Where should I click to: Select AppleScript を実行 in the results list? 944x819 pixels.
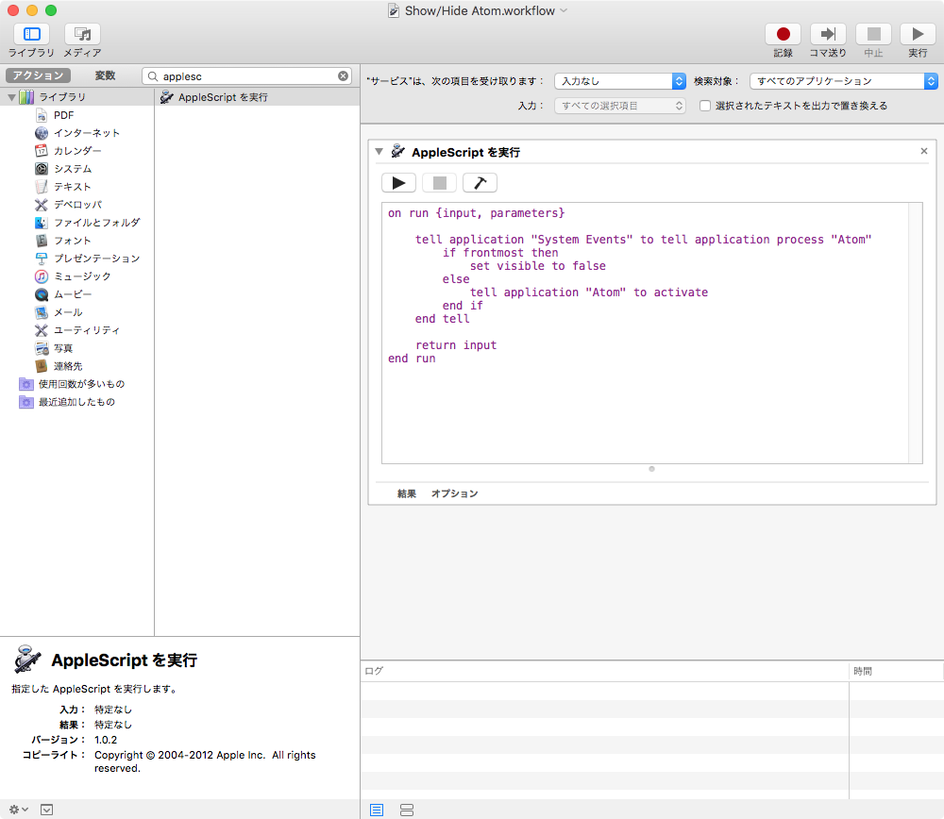(x=258, y=97)
